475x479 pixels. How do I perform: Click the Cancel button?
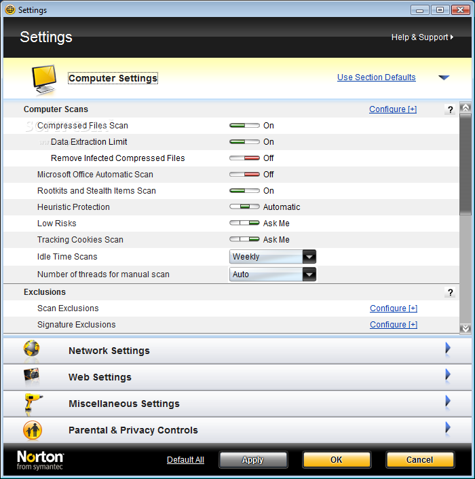(x=420, y=460)
